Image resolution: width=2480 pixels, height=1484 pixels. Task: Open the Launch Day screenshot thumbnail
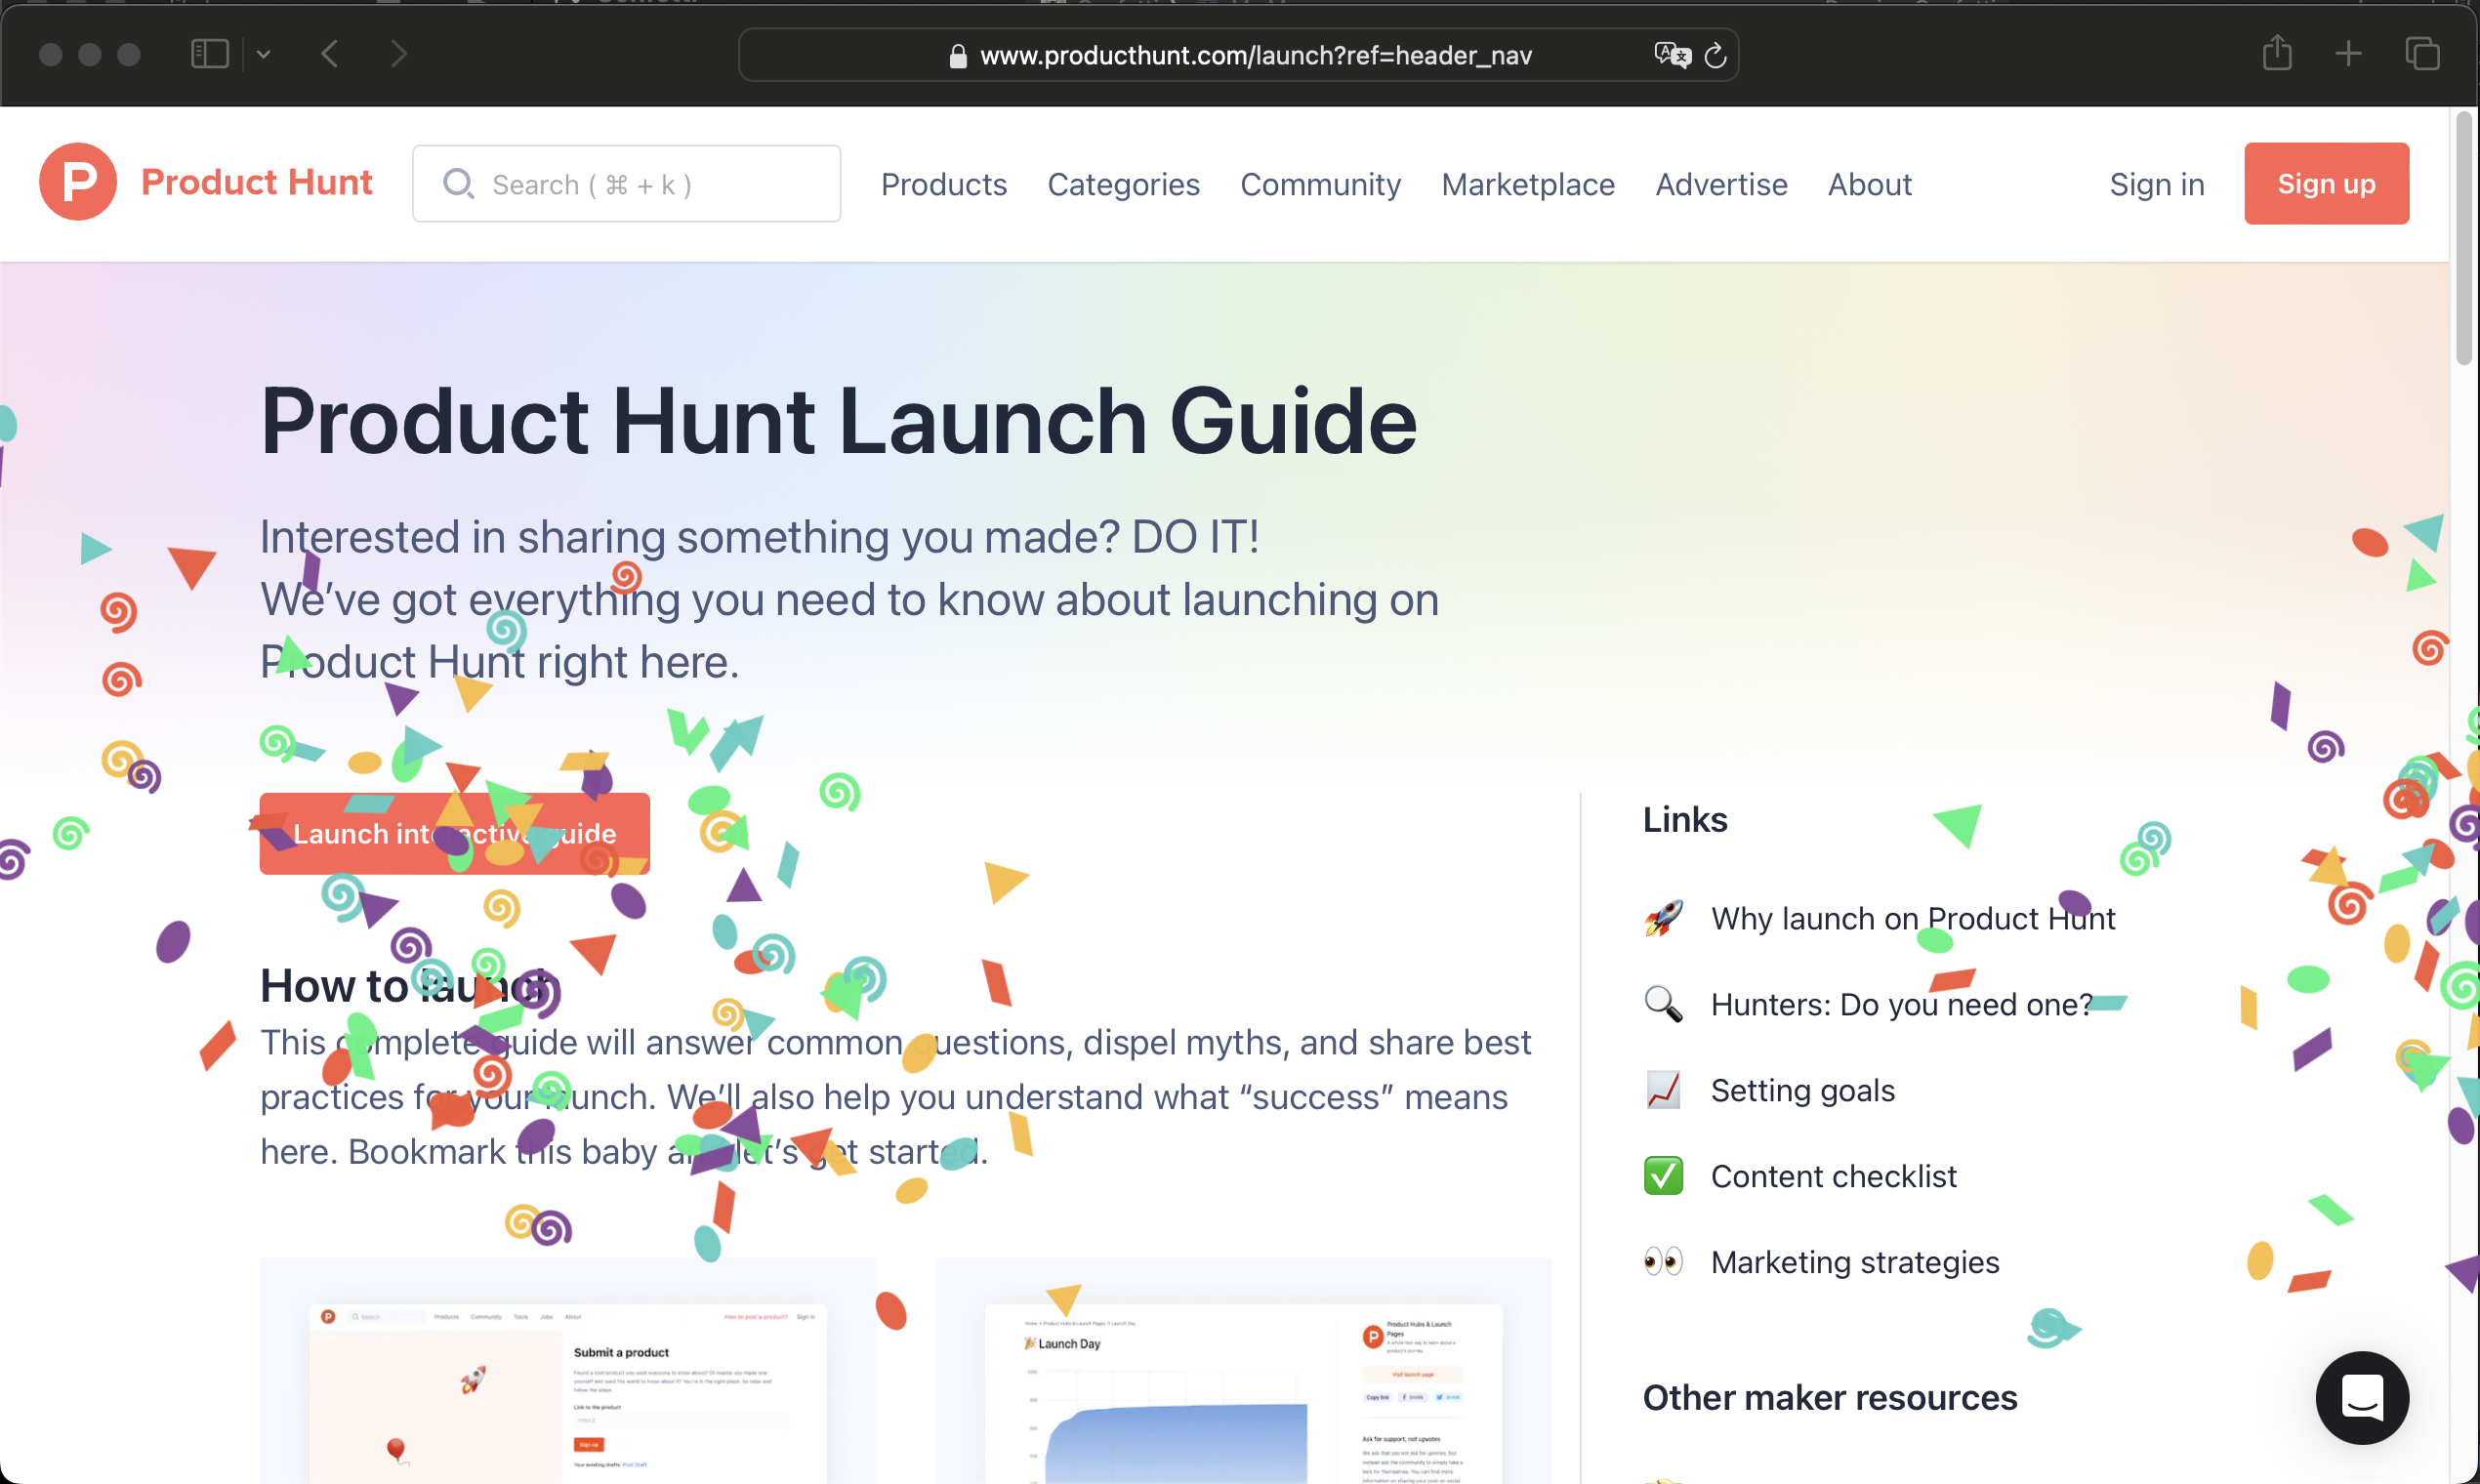tap(1243, 1371)
